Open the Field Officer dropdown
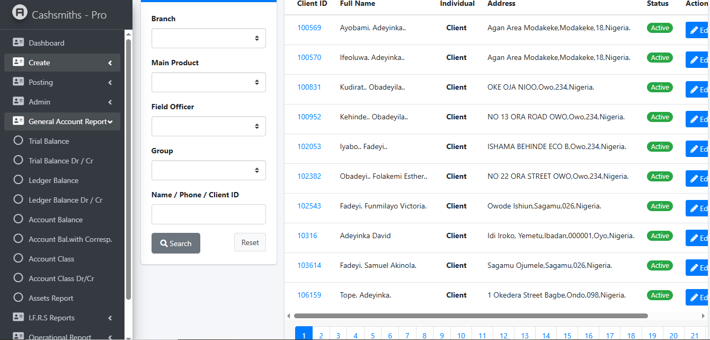This screenshot has height=340, width=710. (x=208, y=126)
